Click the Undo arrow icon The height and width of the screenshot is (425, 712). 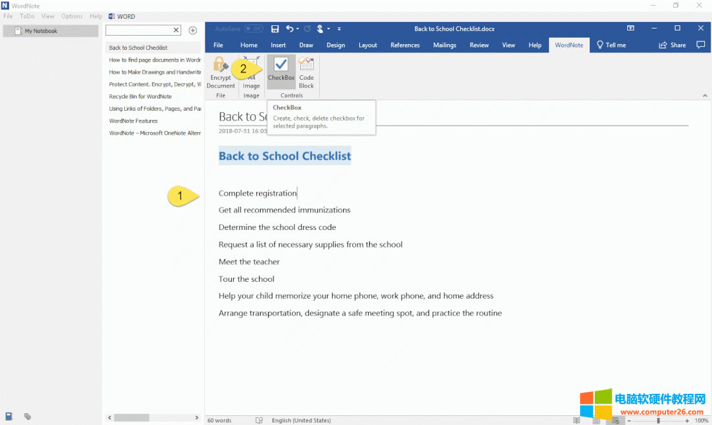[x=289, y=29]
